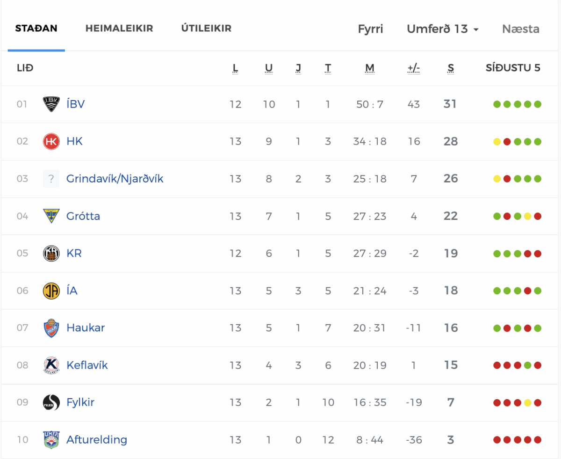The width and height of the screenshot is (561, 459).
Task: Open the Afturelding team name link
Action: click(97, 440)
